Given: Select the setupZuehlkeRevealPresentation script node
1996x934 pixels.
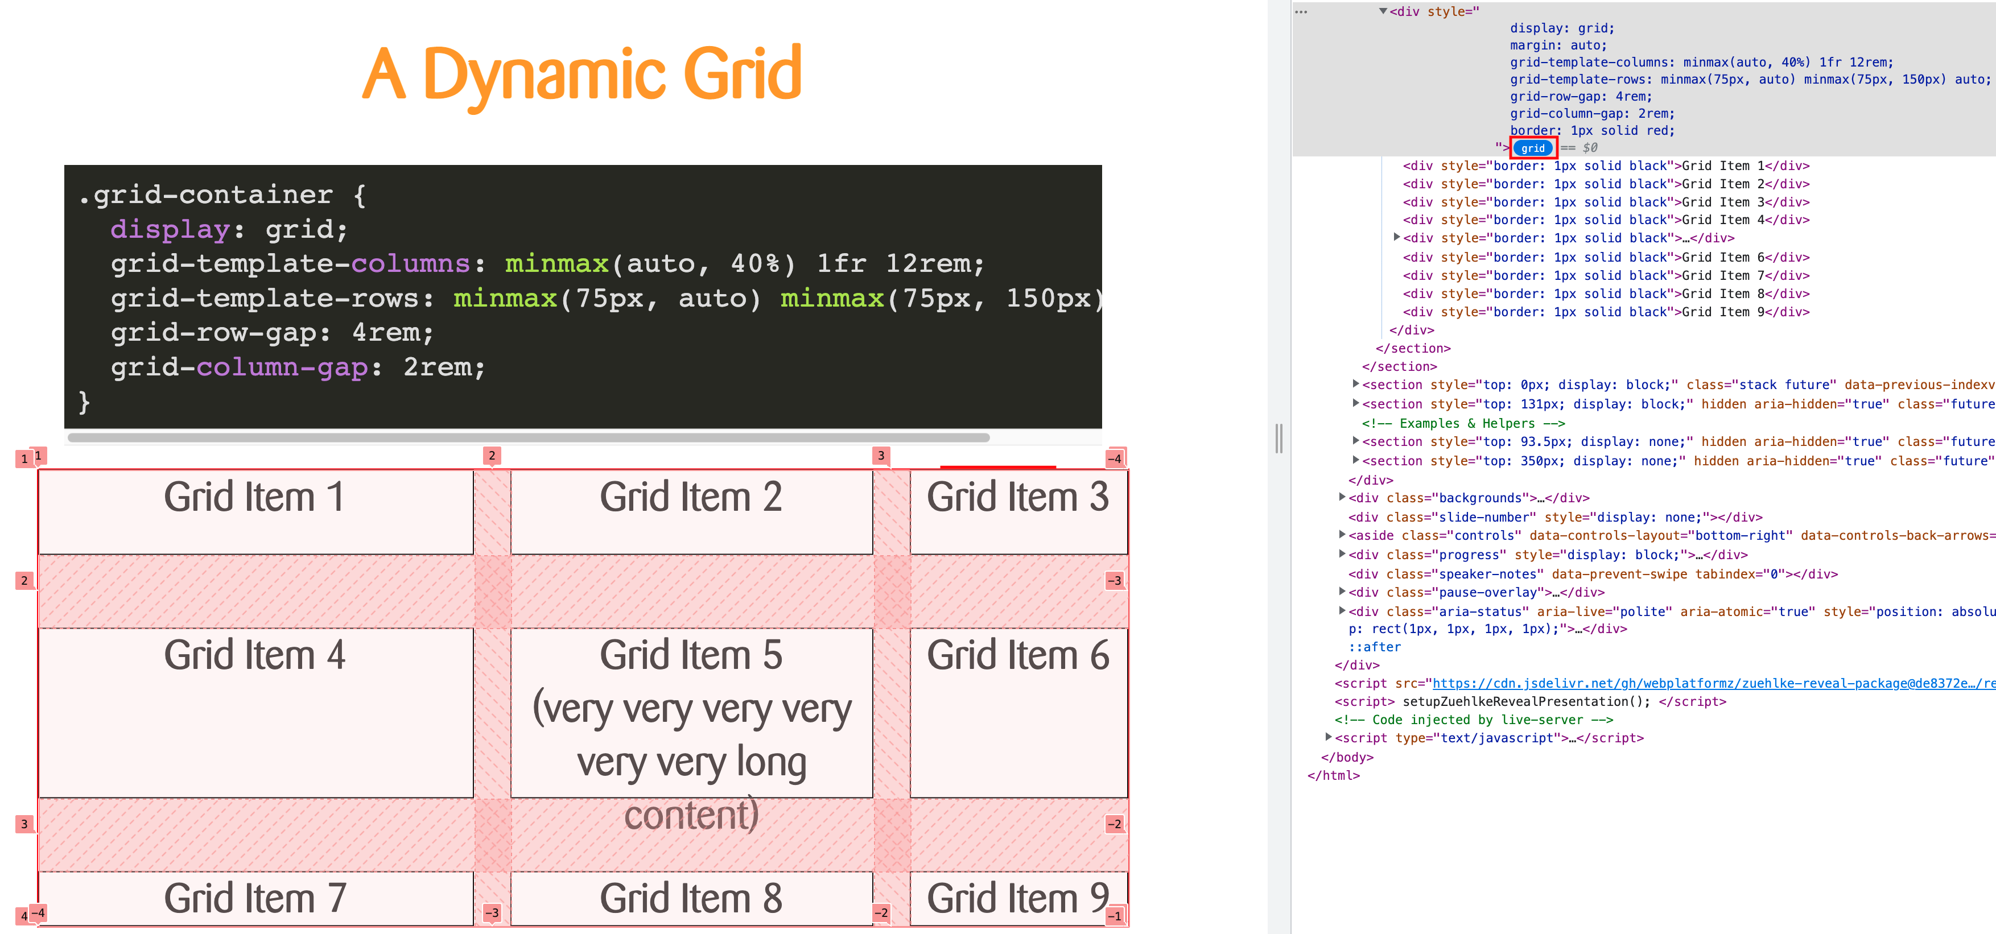Looking at the screenshot, I should pyautogui.click(x=1531, y=702).
